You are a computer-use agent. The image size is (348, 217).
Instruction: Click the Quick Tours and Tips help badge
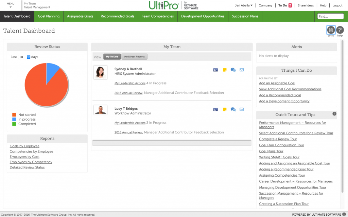[334, 114]
